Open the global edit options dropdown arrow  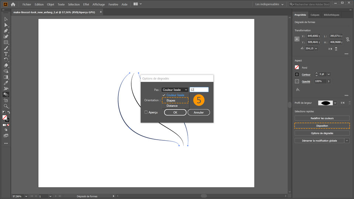click(x=347, y=140)
